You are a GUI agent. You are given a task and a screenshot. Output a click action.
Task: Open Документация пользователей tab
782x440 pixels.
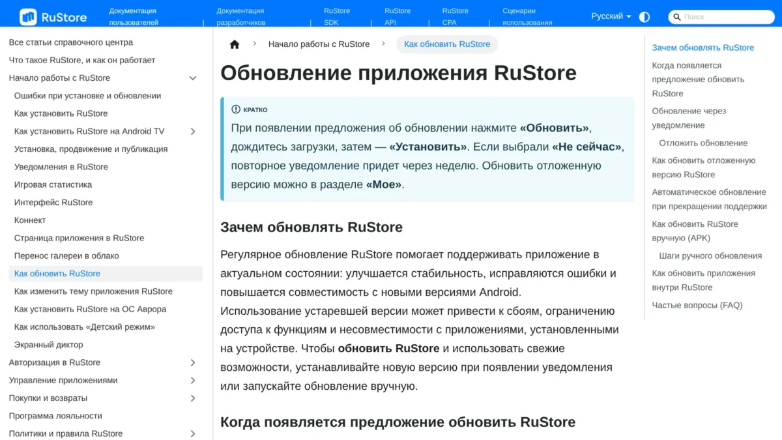click(x=134, y=16)
